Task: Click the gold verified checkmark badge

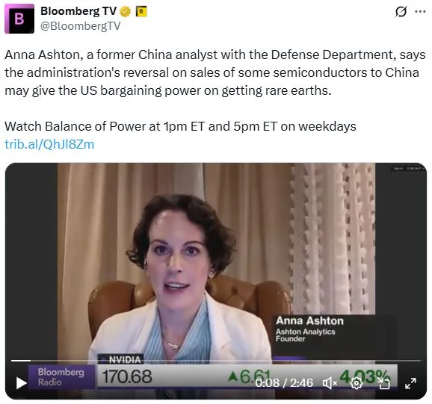Action: pos(126,12)
